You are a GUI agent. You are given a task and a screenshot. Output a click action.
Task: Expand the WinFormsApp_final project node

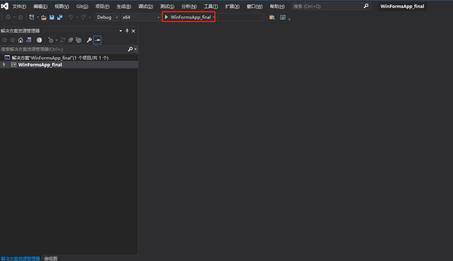tap(4, 65)
